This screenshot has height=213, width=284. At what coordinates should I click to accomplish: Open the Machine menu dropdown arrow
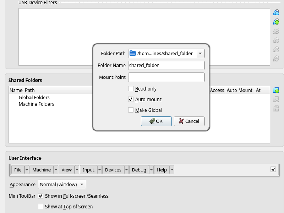[x=56, y=170]
